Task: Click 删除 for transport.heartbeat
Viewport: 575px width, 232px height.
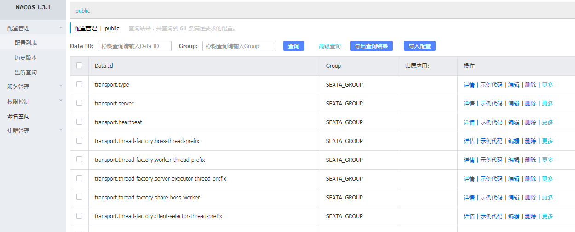Action: (530, 122)
